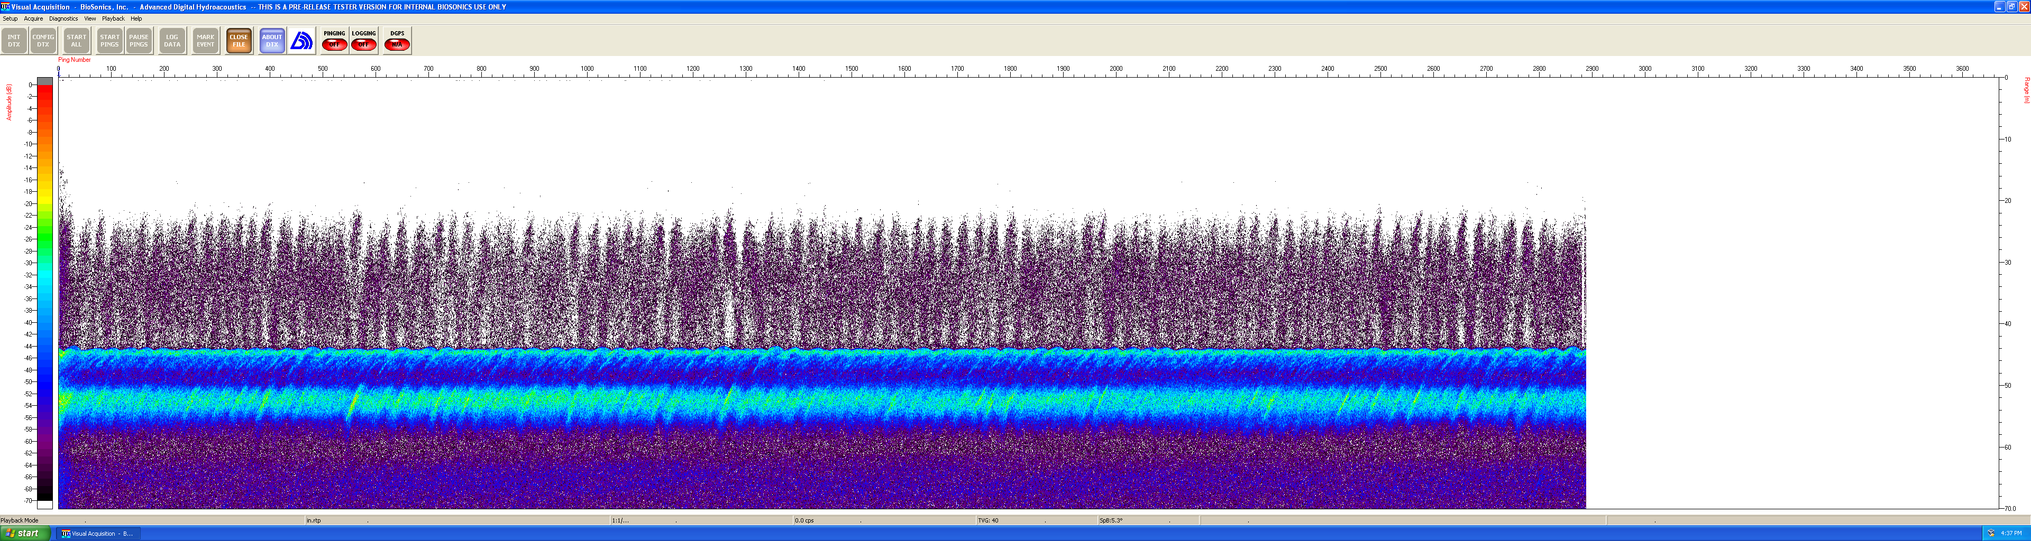
Task: Click the ping number ruler at 1000
Action: coord(588,69)
